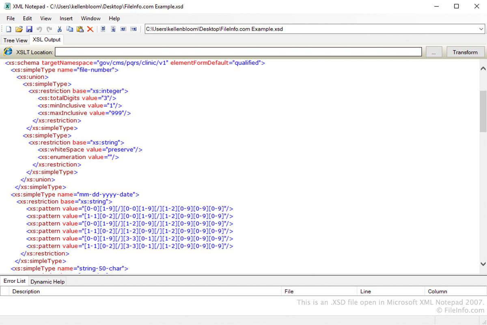This screenshot has width=487, height=325.
Task: Open a file with the folder icon
Action: click(19, 29)
